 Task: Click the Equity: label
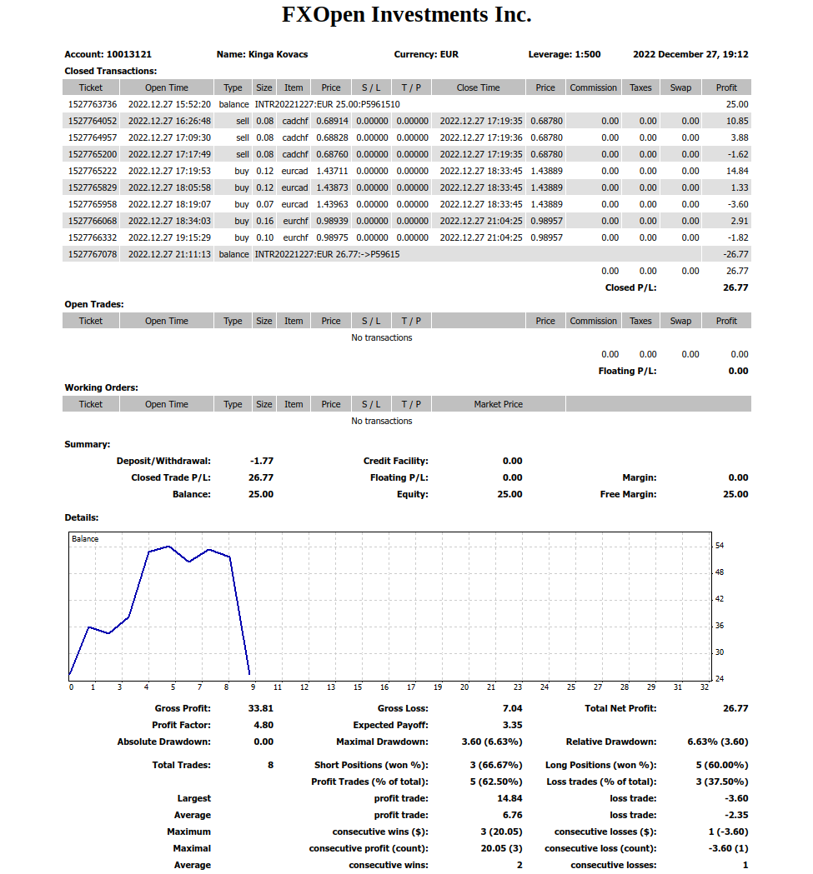413,494
